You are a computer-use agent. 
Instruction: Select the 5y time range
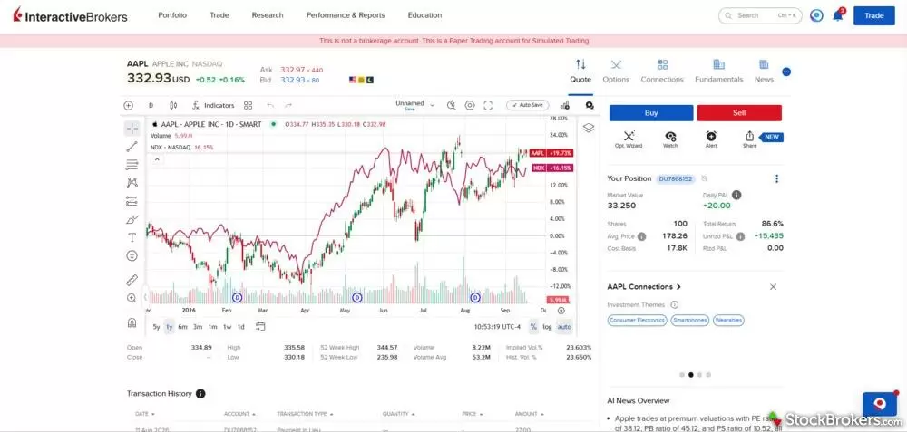(156, 327)
